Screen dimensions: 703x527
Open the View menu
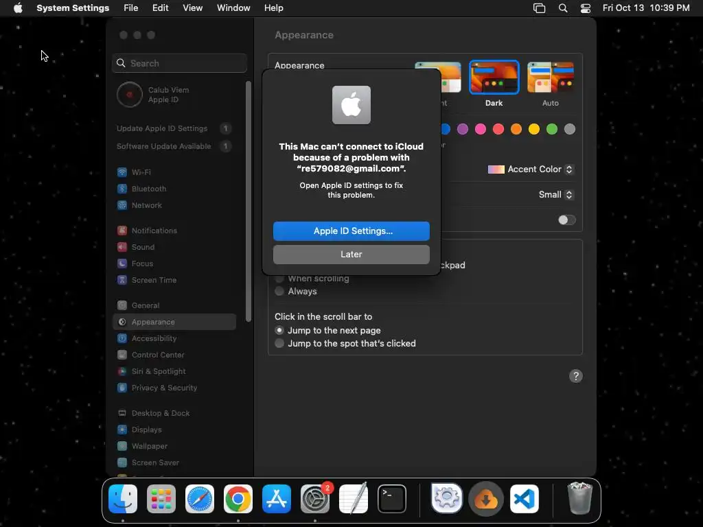pos(192,8)
